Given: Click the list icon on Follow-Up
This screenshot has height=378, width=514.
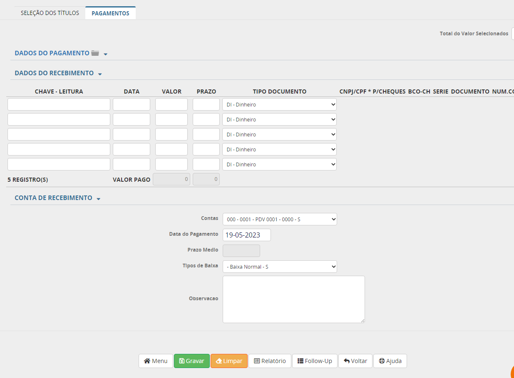Looking at the screenshot, I should [300, 361].
